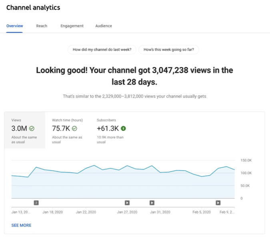Click the video marker near Feb 9
270x238 pixels.
point(218,203)
